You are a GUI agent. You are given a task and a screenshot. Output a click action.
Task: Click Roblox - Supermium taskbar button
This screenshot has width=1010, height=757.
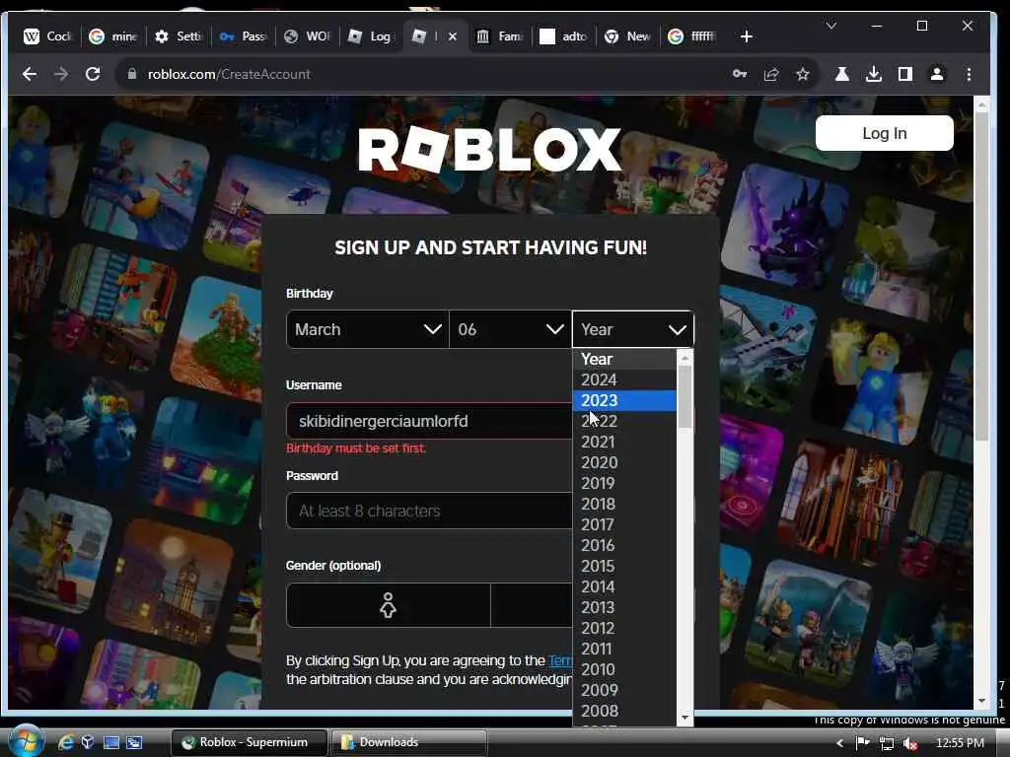tap(250, 742)
